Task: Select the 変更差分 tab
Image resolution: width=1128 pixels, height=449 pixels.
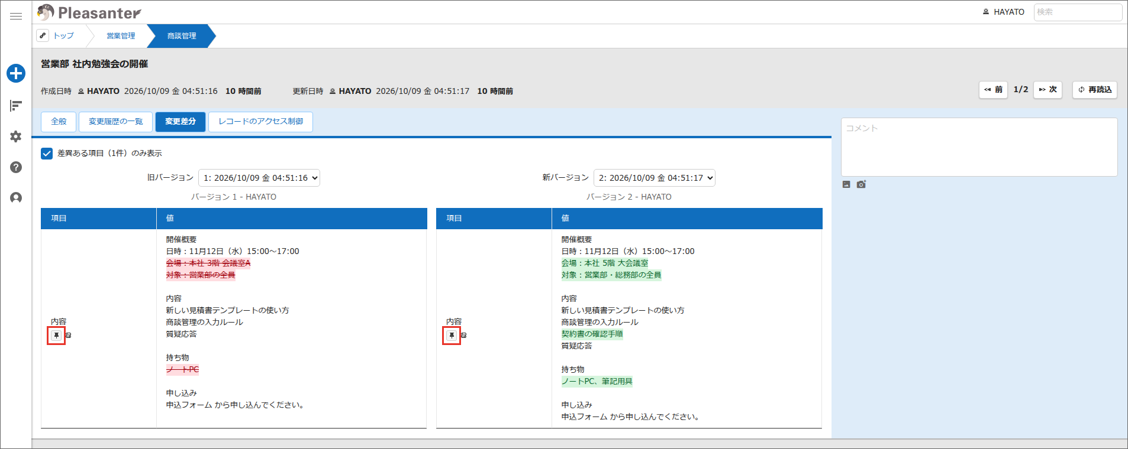Action: click(x=181, y=122)
